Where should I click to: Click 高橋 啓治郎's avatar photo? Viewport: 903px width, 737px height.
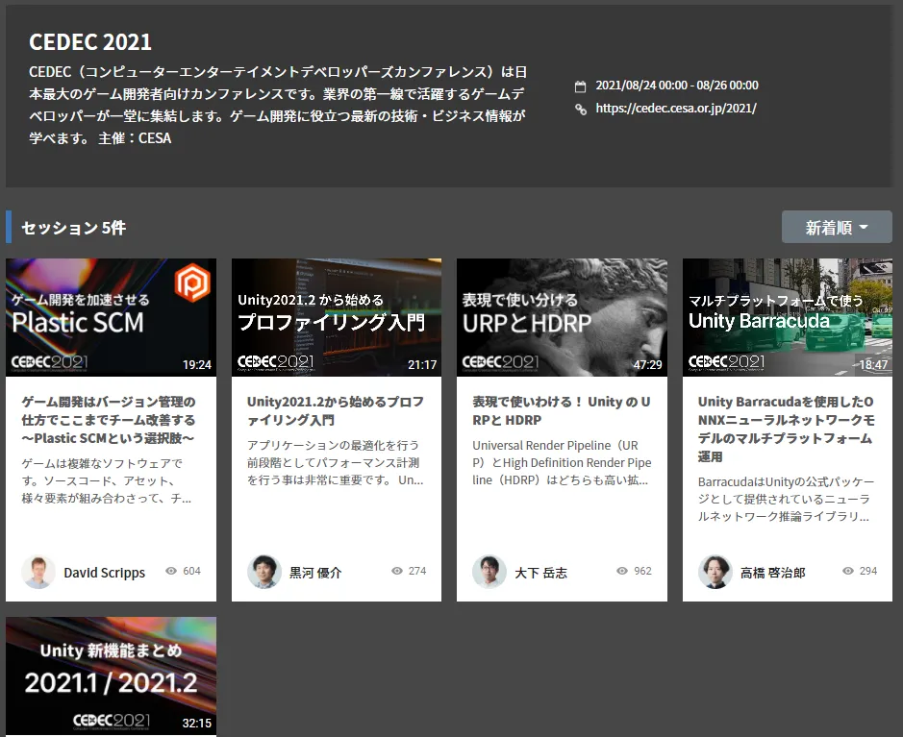coord(715,572)
